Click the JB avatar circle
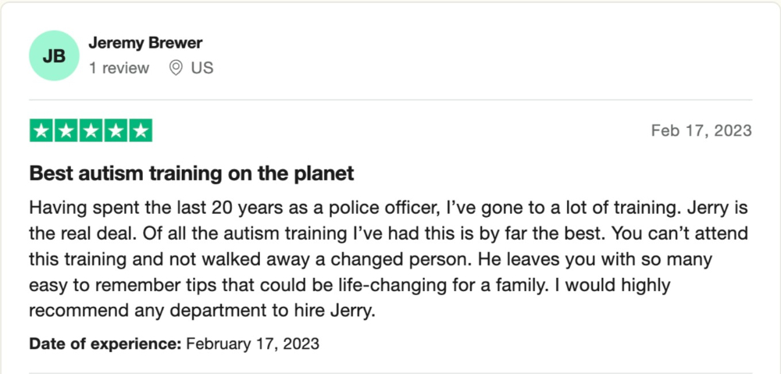The height and width of the screenshot is (374, 781). (54, 55)
